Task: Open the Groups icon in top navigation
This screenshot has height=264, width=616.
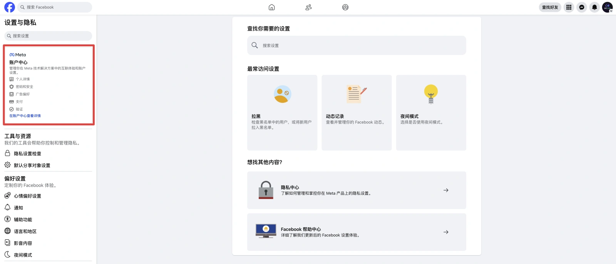Action: tap(345, 7)
